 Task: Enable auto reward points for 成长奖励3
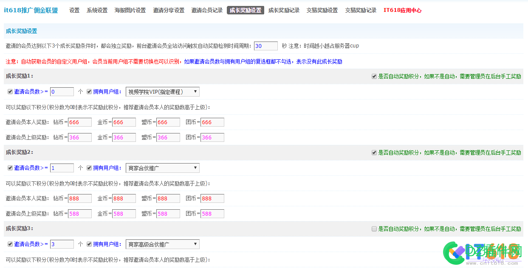[373, 228]
